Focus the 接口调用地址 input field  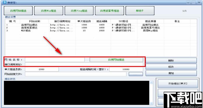pyautogui.click(x=84, y=64)
